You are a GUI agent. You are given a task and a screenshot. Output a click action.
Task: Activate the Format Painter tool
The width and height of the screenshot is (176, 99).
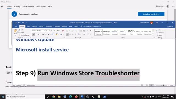pos(24,35)
